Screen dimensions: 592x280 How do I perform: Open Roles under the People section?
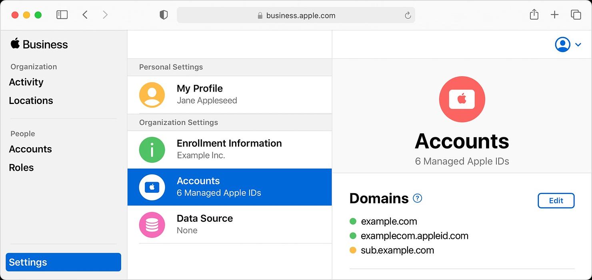click(x=21, y=167)
